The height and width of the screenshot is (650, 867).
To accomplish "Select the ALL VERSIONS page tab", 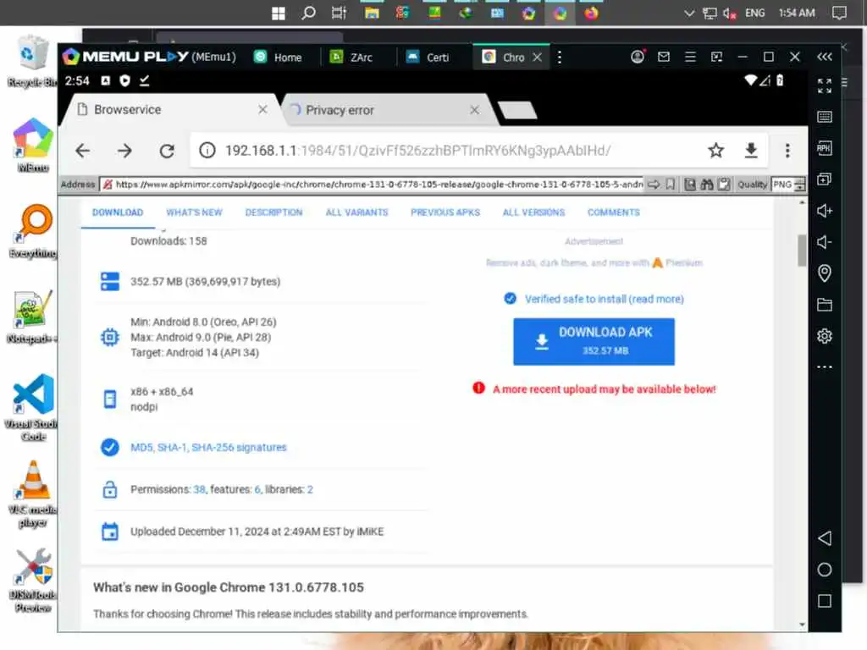I will pyautogui.click(x=533, y=212).
